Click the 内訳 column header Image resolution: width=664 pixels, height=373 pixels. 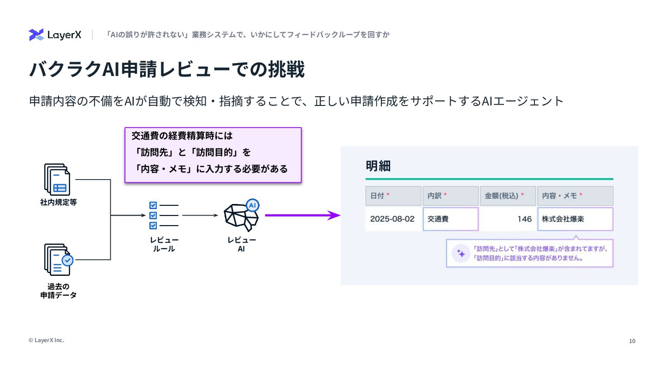pyautogui.click(x=451, y=196)
